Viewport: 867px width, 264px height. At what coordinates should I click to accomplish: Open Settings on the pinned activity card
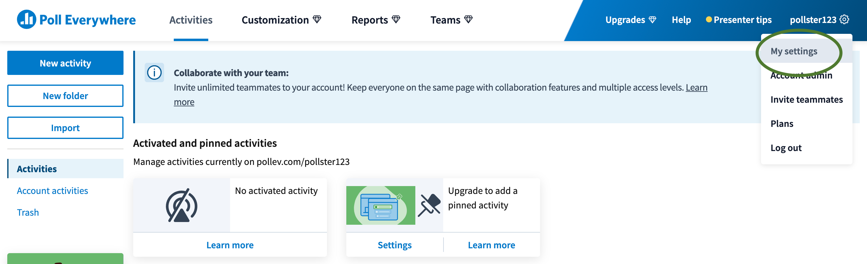point(394,245)
